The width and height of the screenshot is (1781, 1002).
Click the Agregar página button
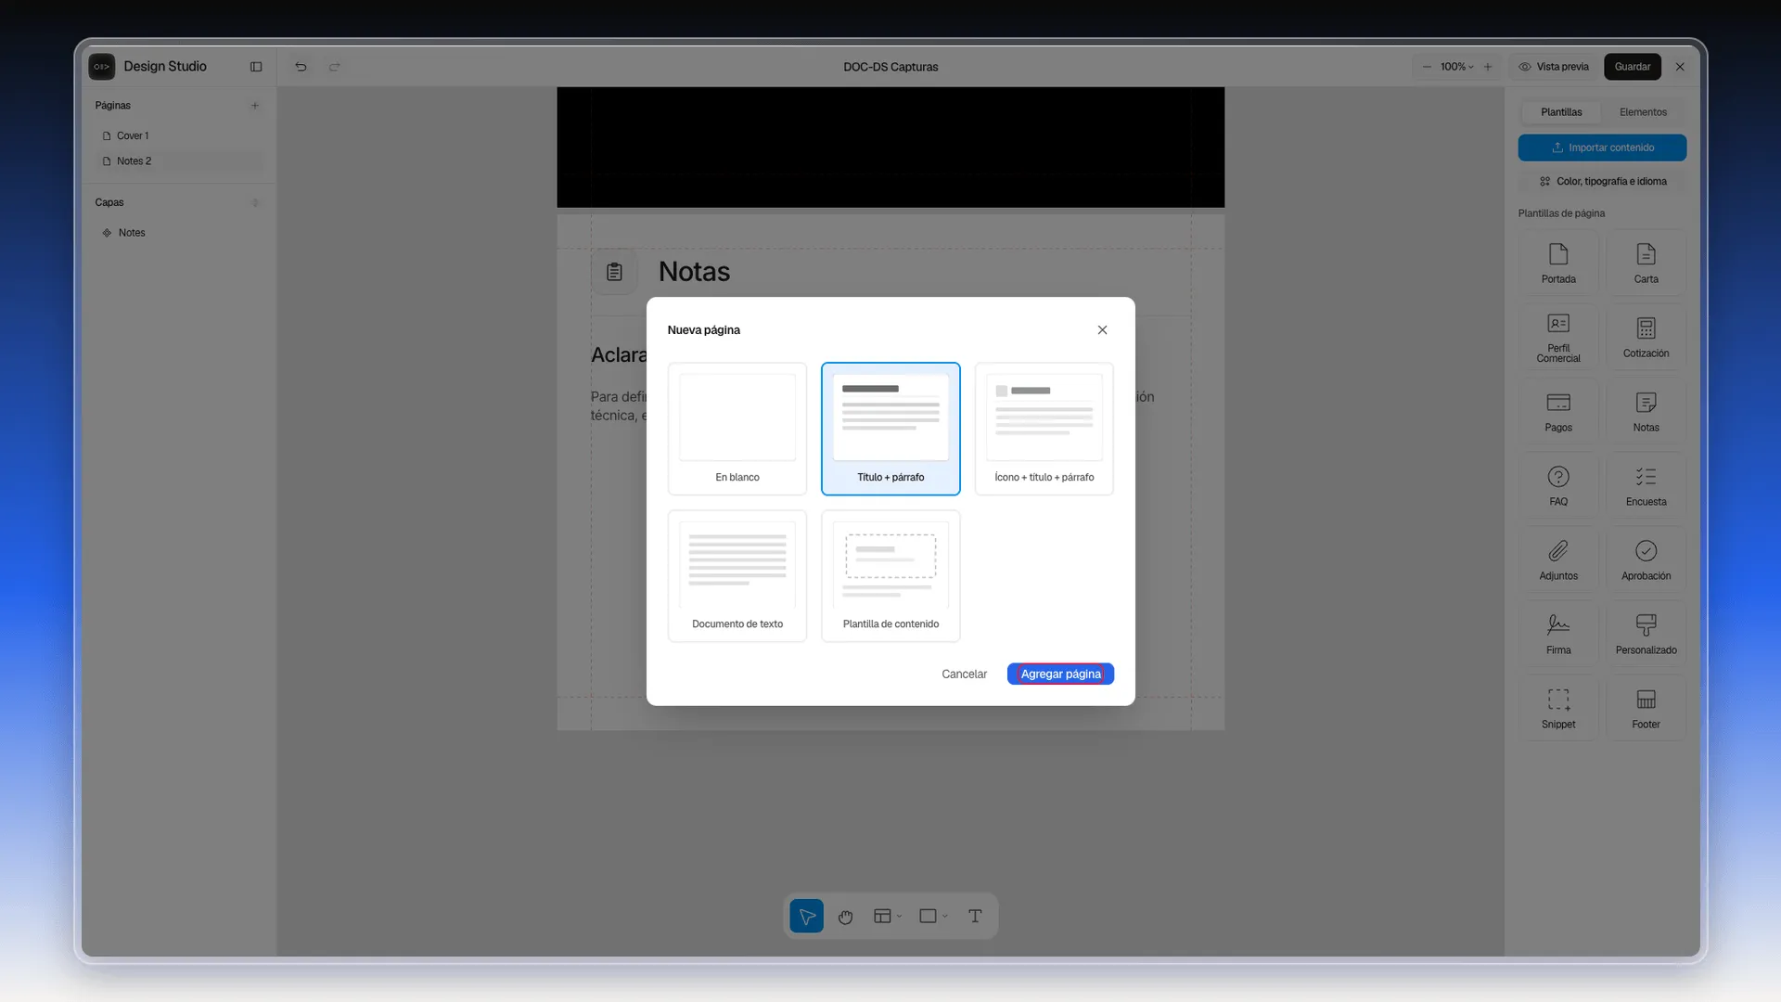coord(1060,674)
